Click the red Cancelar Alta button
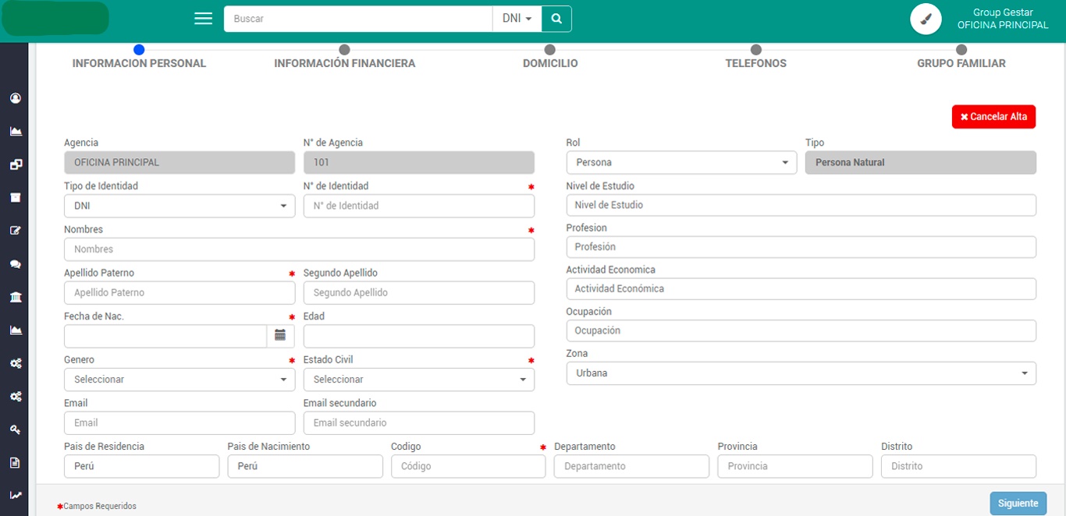Screen dimensions: 1066x516 pyautogui.click(x=993, y=117)
